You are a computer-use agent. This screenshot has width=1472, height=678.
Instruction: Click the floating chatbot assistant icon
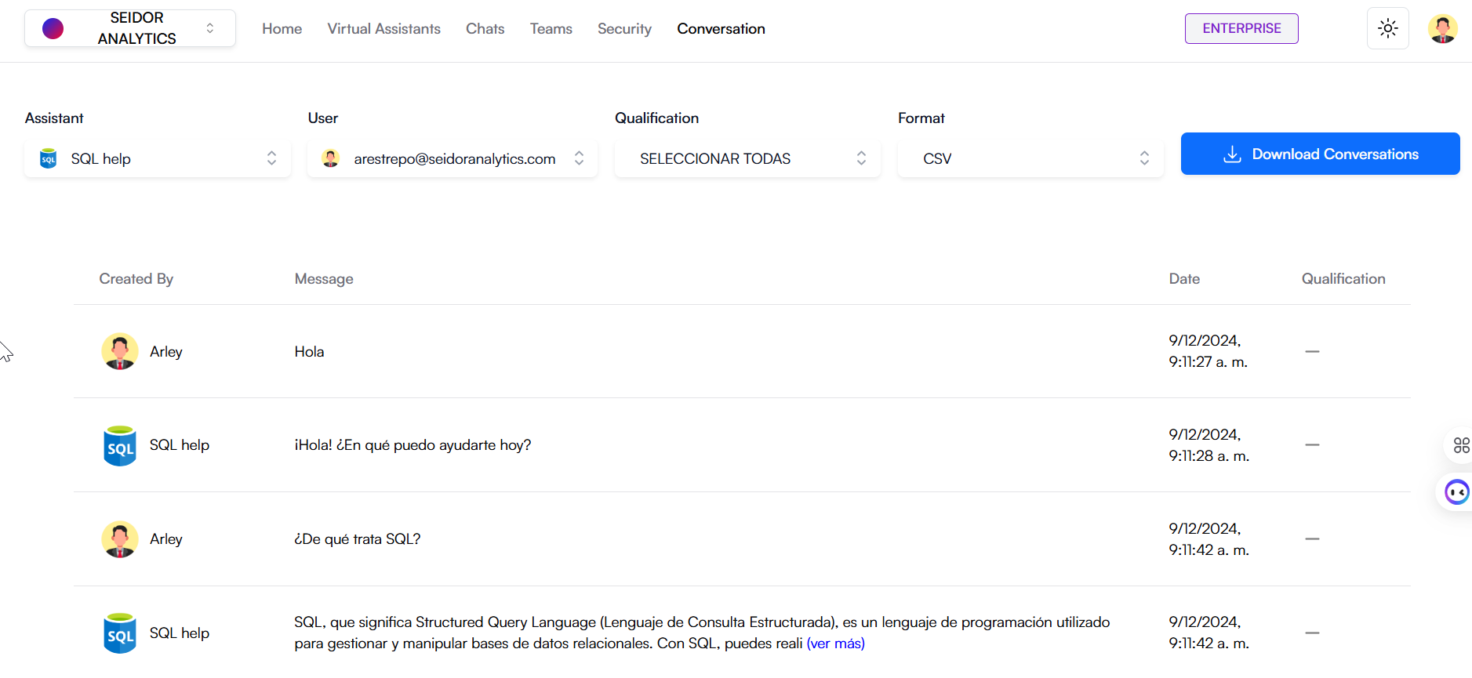click(1456, 492)
